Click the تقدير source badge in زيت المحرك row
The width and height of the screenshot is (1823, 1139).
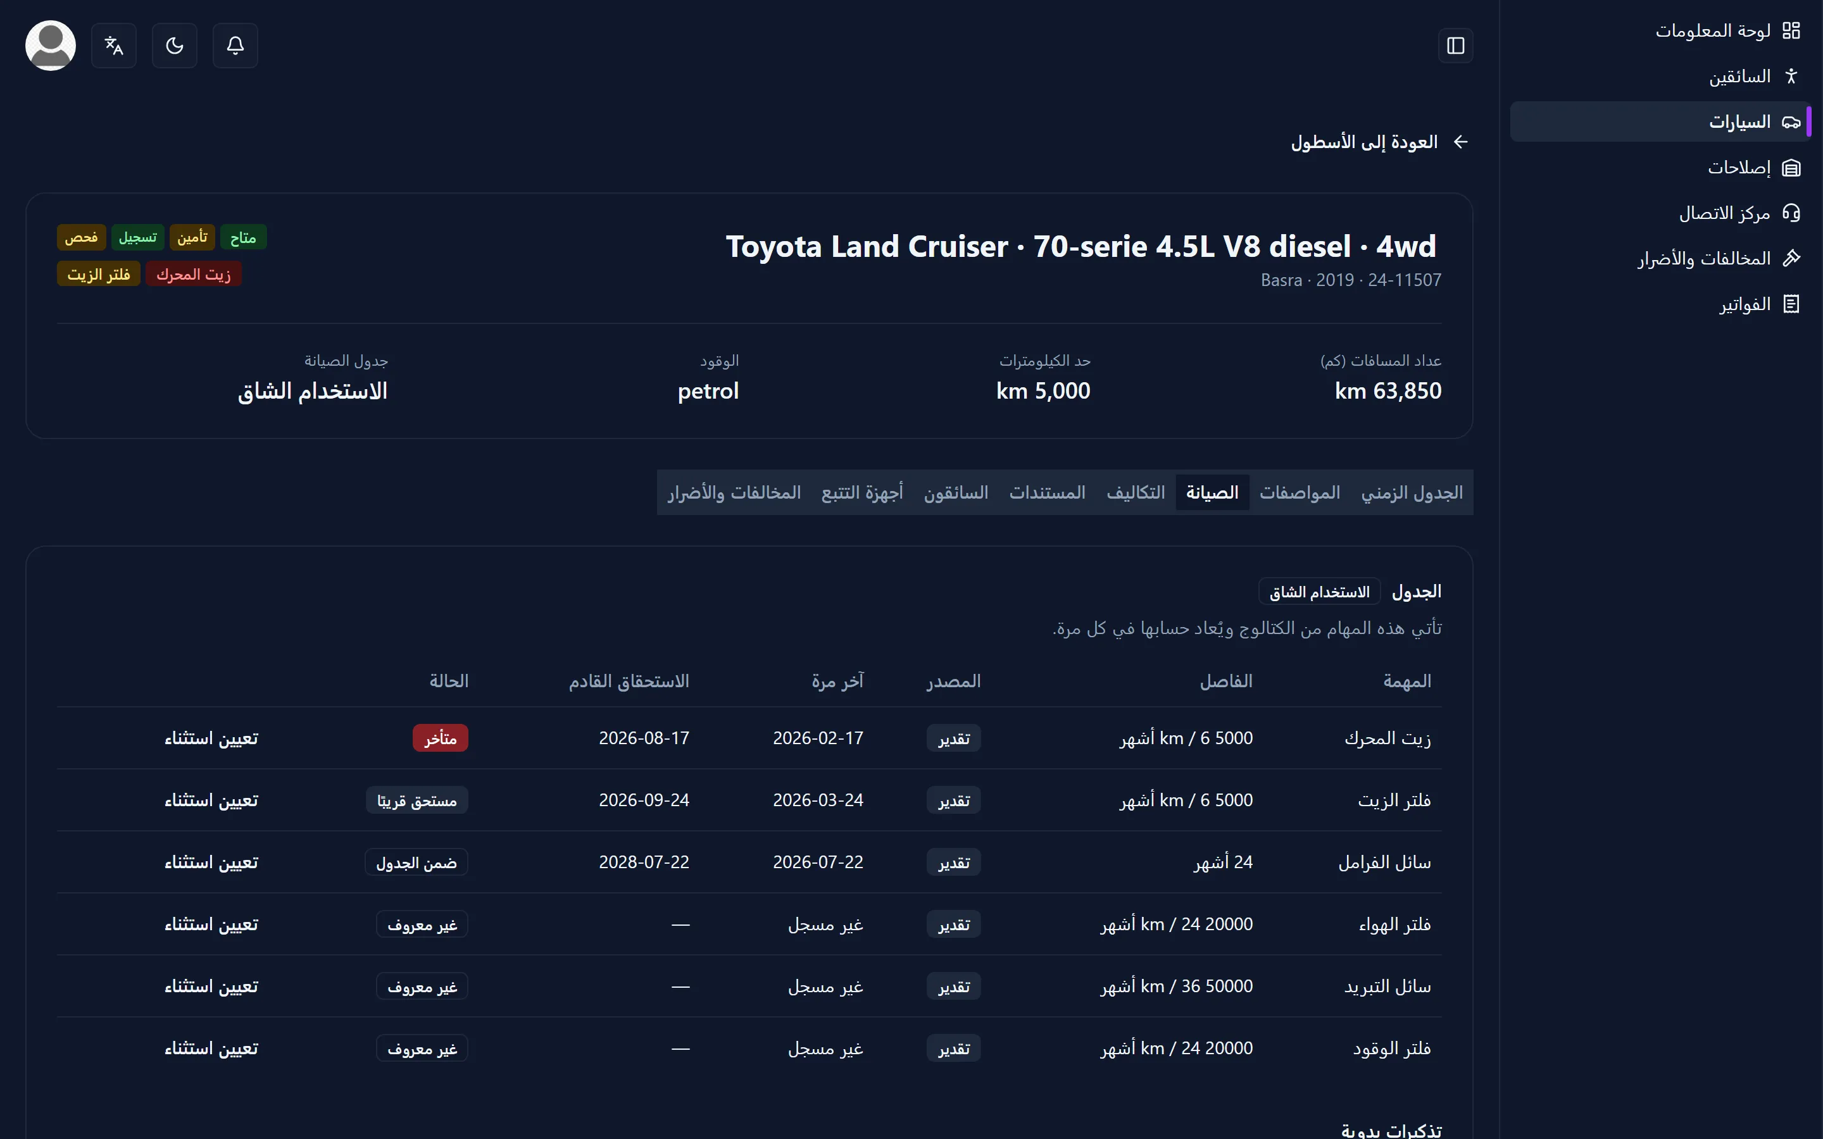point(954,738)
